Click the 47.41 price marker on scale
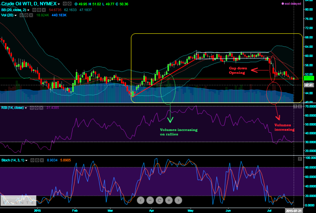This screenshot has height=213, width=316. tap(309, 85)
